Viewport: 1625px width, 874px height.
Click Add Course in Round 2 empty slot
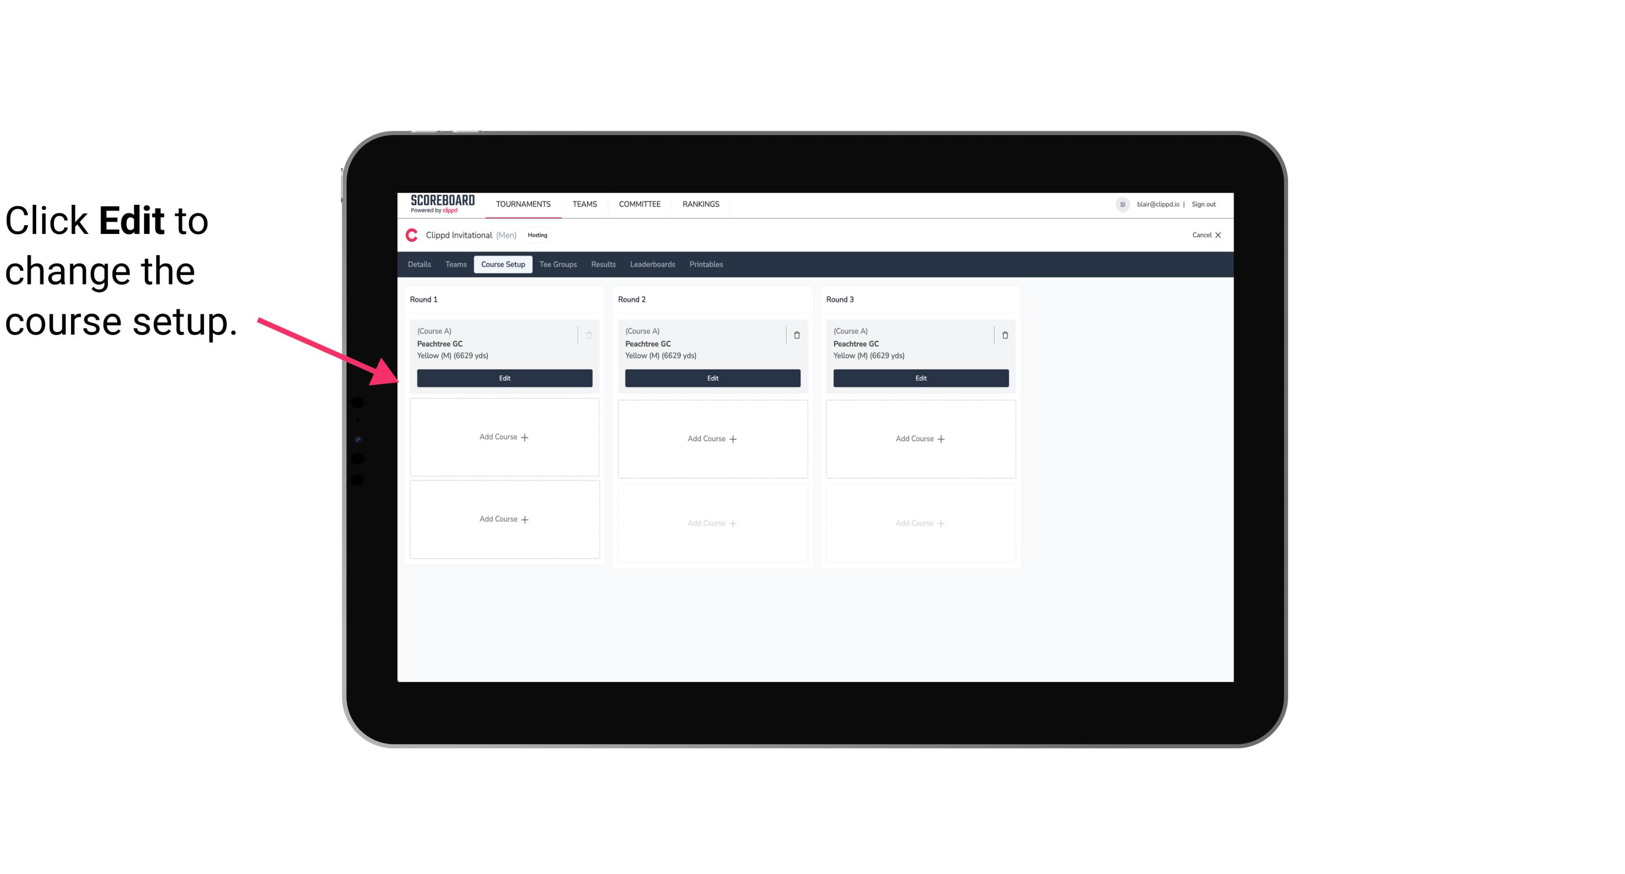712,438
